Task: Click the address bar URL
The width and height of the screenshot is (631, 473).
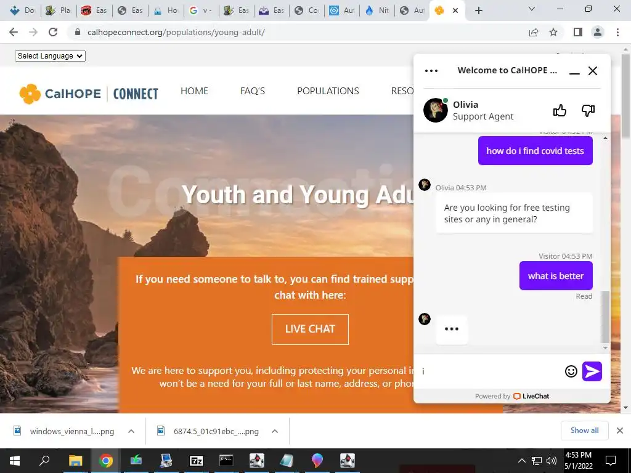Action: pyautogui.click(x=176, y=32)
